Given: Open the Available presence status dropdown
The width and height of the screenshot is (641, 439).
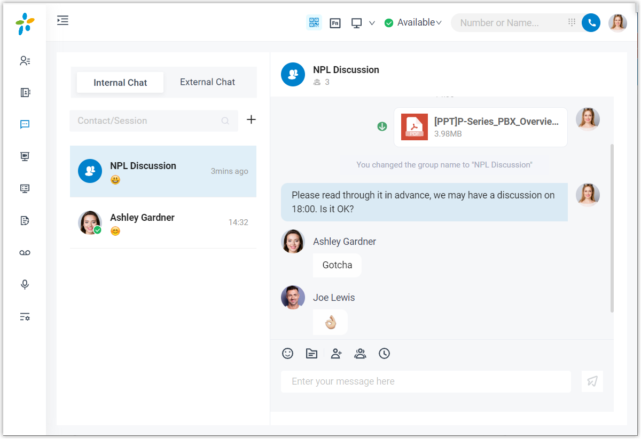Looking at the screenshot, I should coord(413,23).
